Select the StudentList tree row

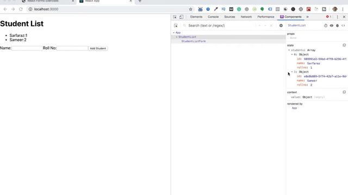coord(228,37)
